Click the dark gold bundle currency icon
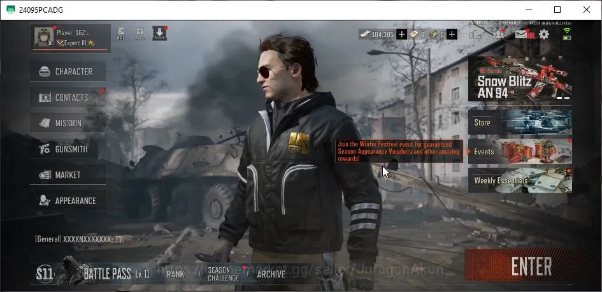602x292 pixels. click(x=433, y=34)
